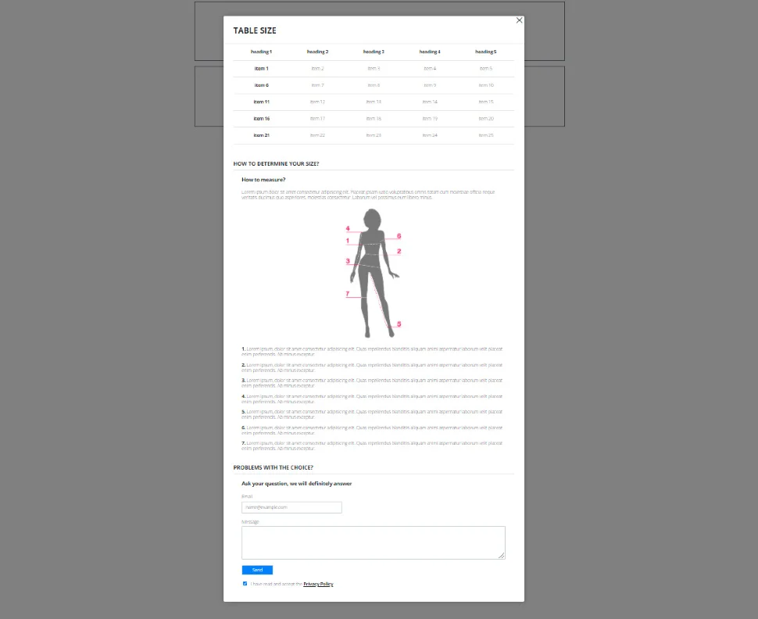Click measurement description paragraph numbered 4.

point(372,399)
